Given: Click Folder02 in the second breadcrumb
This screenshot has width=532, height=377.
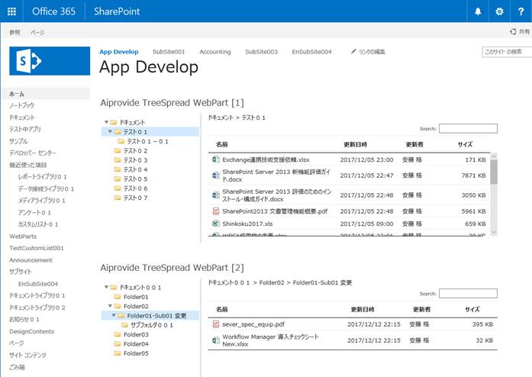Looking at the screenshot, I should [x=272, y=282].
